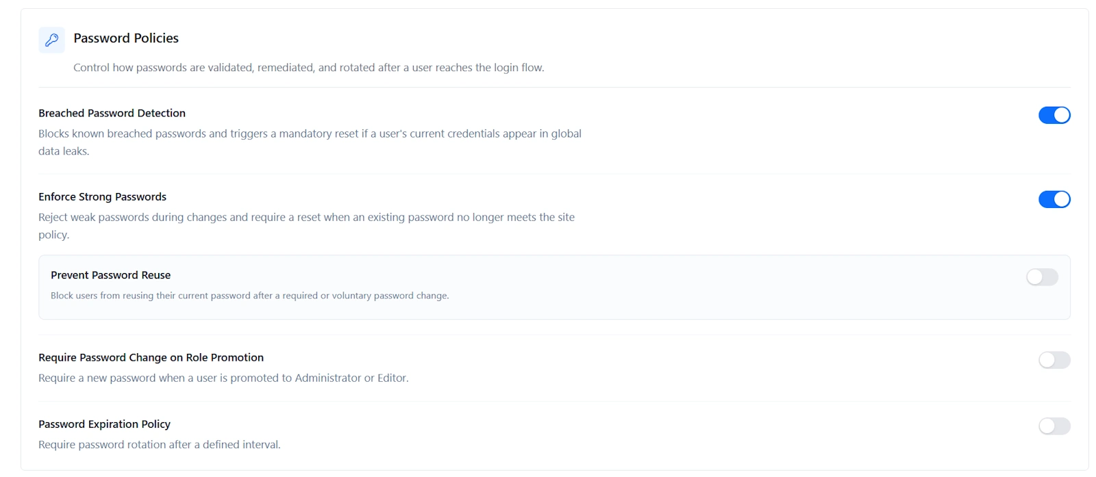Click the blue key icon's background square
The image size is (1096, 477).
click(x=51, y=40)
